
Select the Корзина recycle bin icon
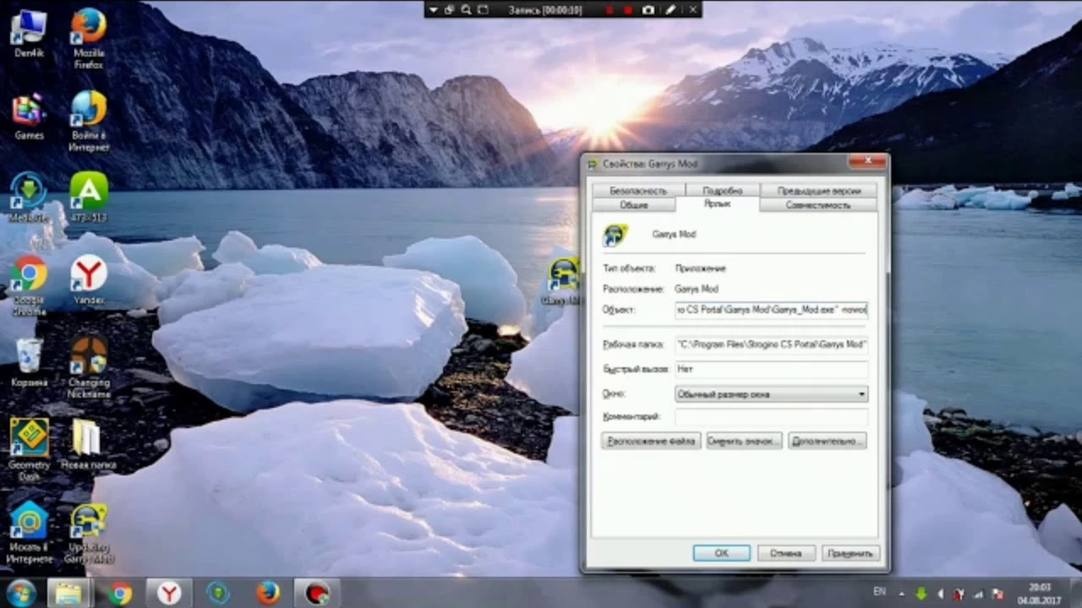[29, 362]
